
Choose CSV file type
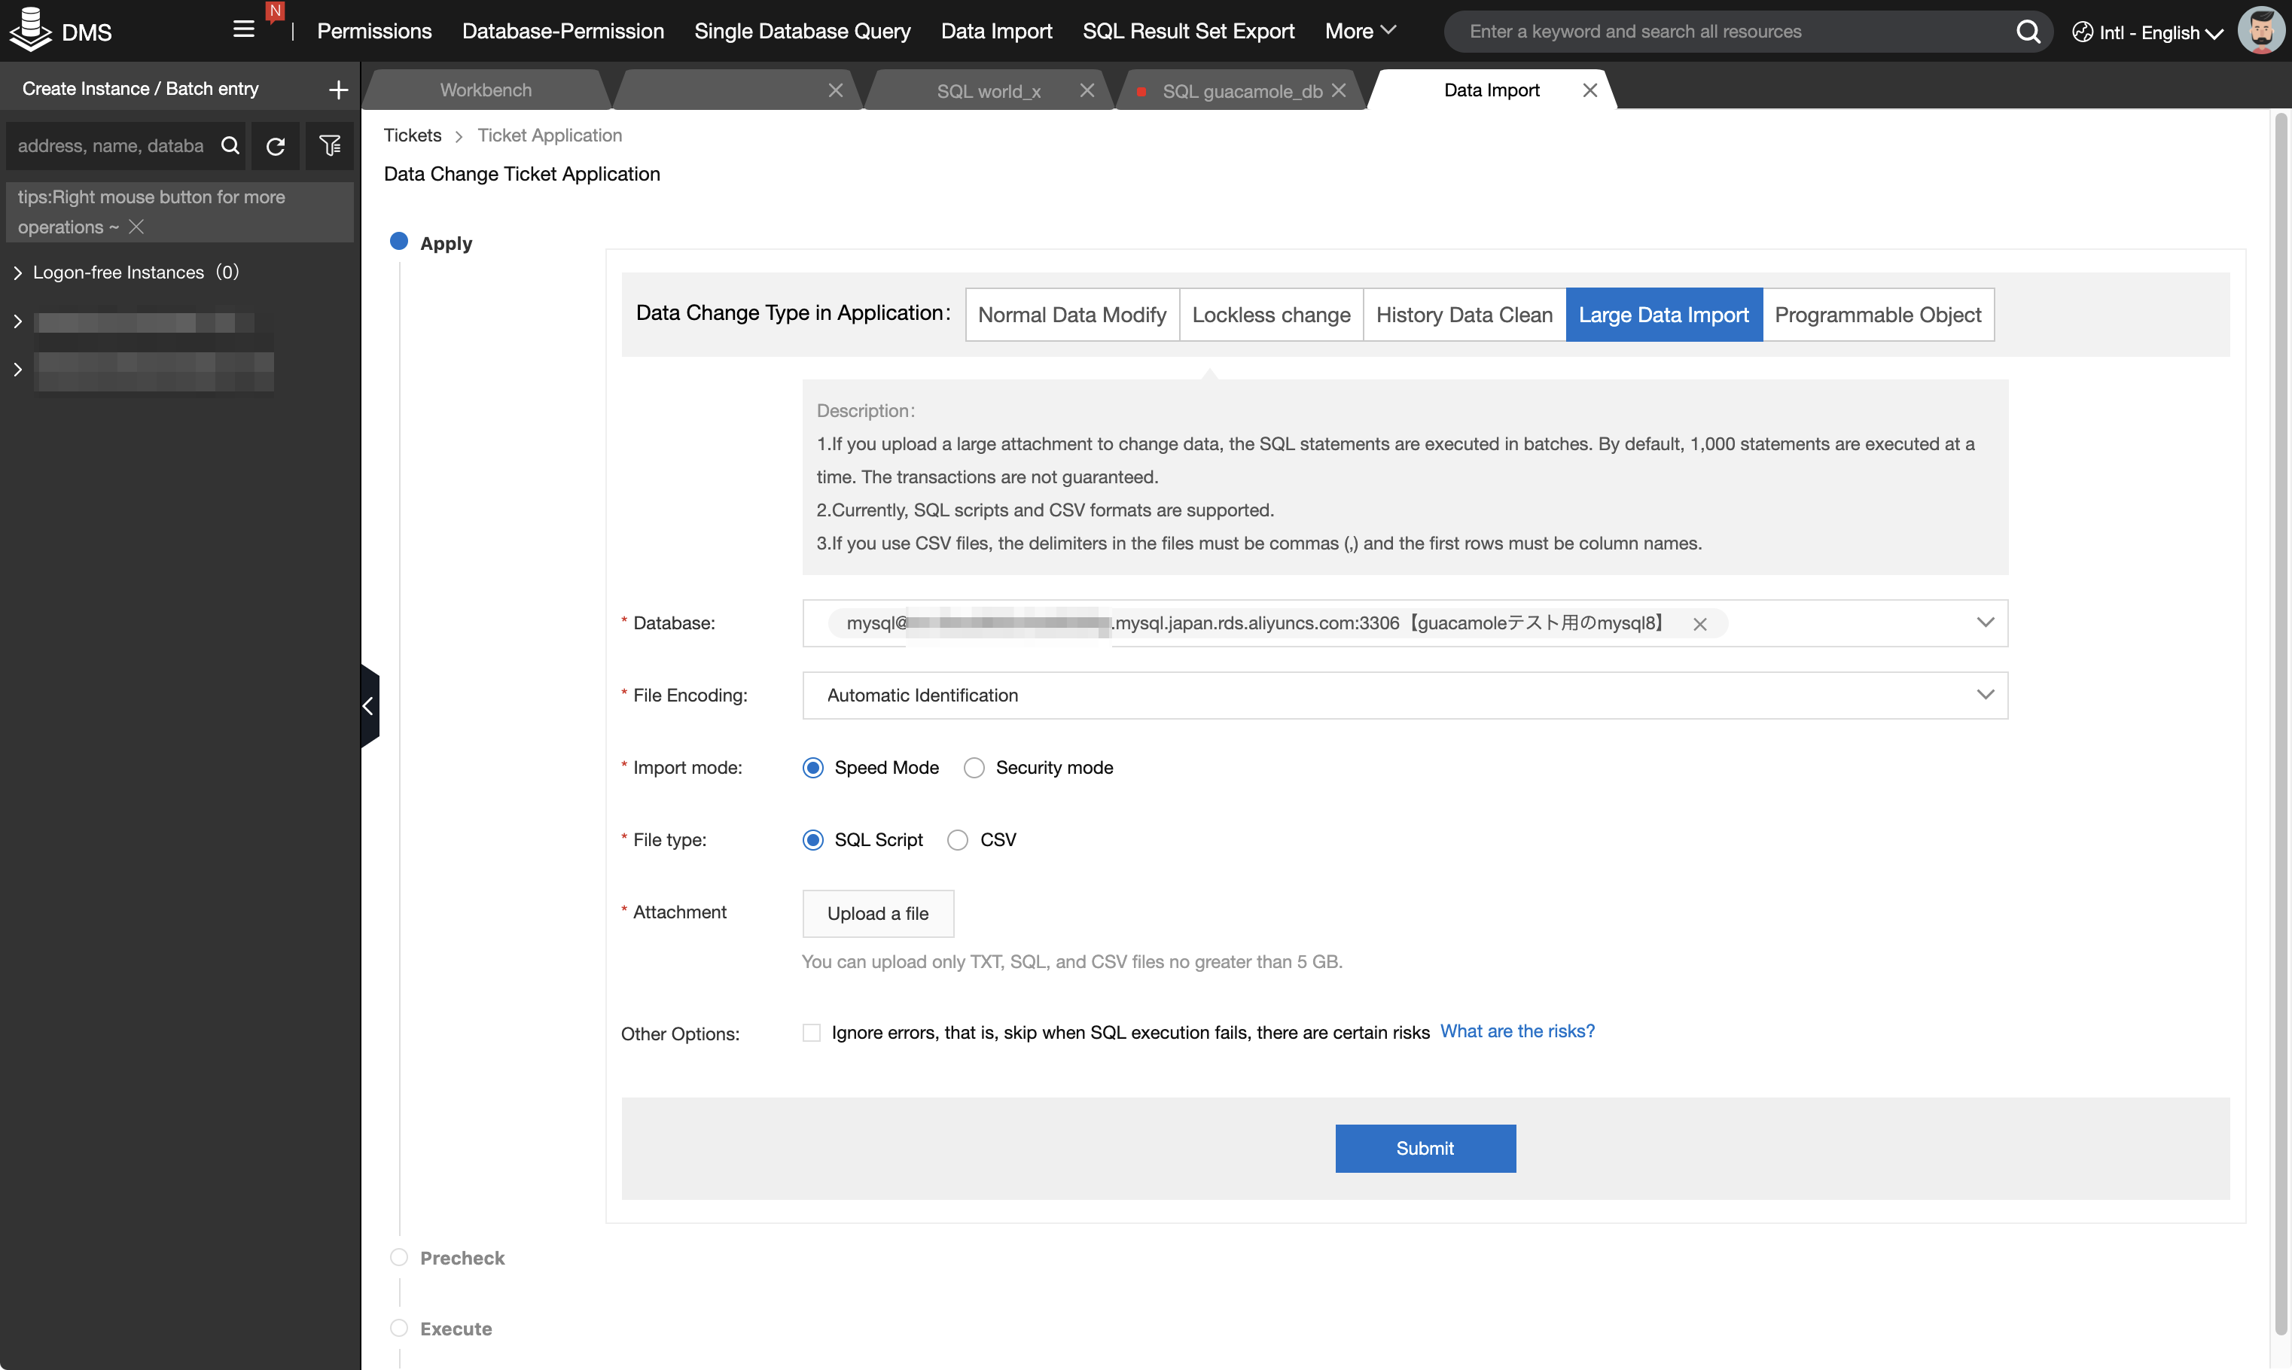[958, 840]
